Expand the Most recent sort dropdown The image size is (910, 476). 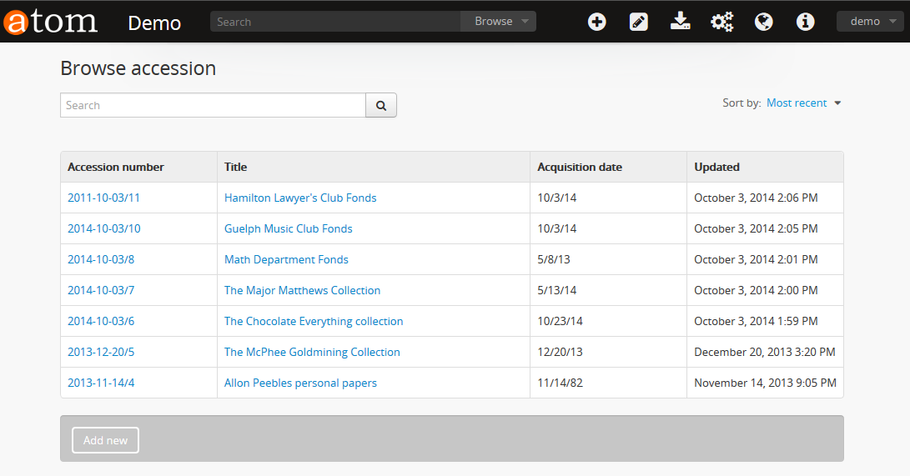[x=803, y=103]
